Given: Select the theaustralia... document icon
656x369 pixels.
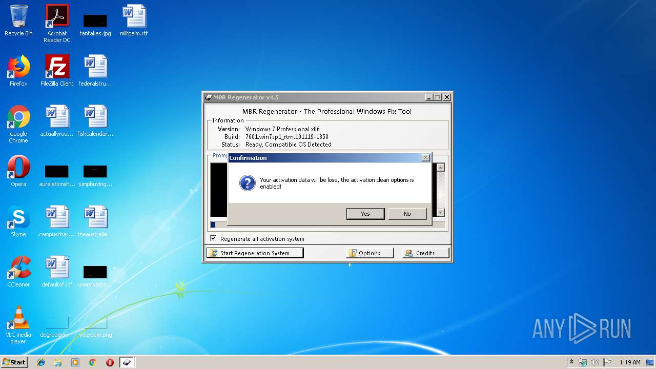Looking at the screenshot, I should tap(95, 221).
